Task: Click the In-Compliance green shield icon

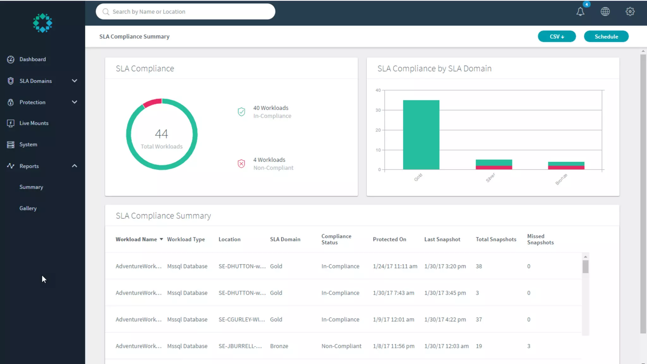Action: pos(241,112)
